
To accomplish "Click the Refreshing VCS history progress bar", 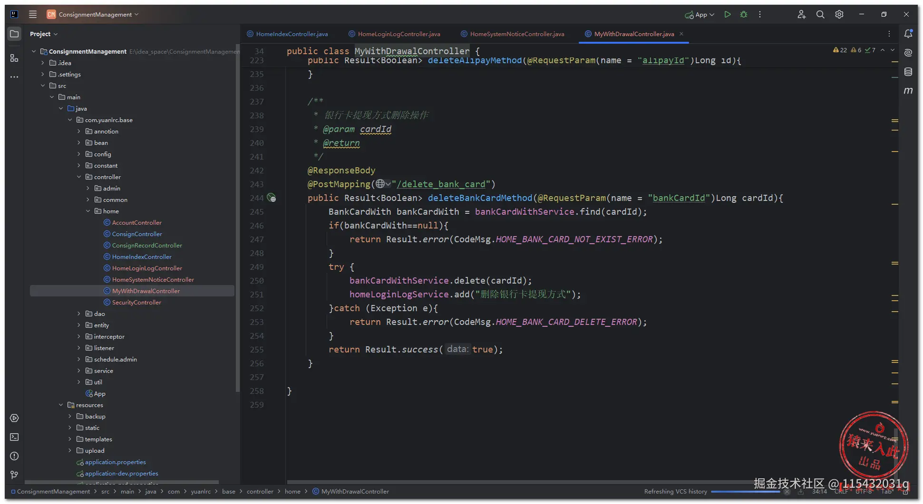I will [x=746, y=492].
